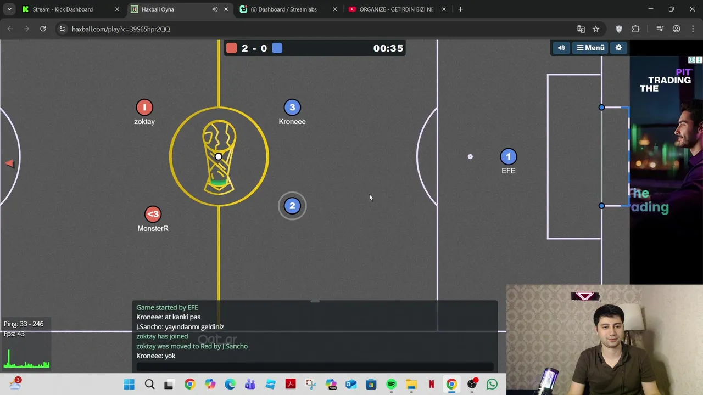Open the Windows Start menu
This screenshot has height=395, width=703.
pyautogui.click(x=129, y=385)
